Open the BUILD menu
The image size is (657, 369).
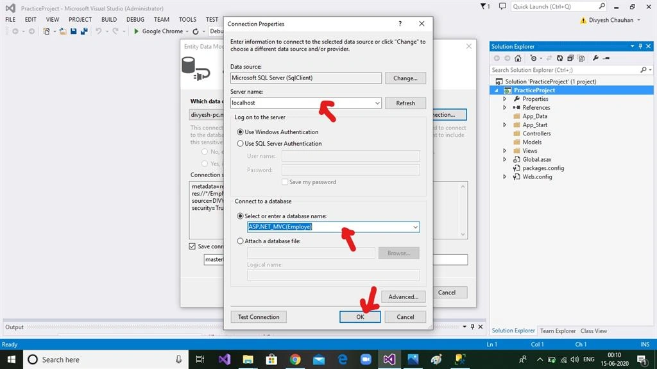[109, 19]
